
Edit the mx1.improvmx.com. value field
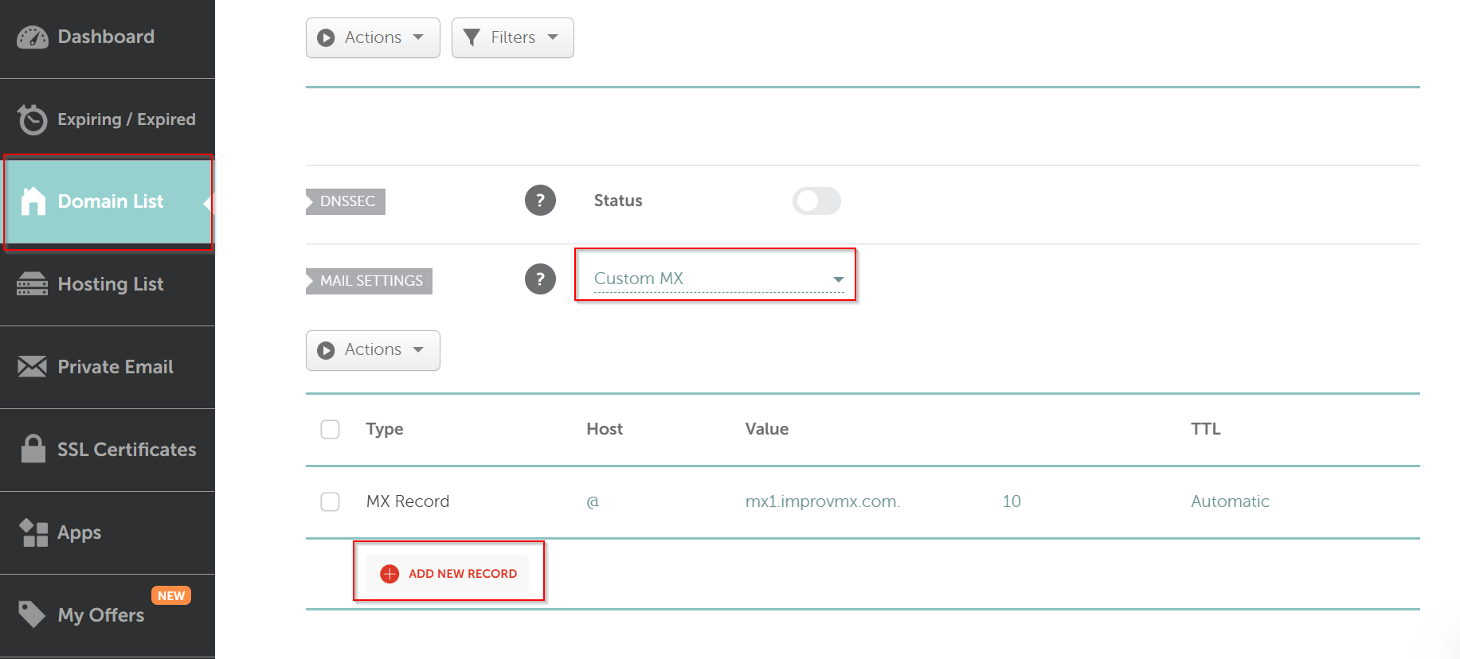click(x=822, y=502)
